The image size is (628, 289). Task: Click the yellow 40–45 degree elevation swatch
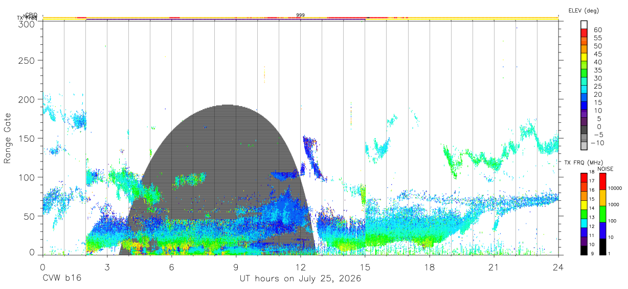(x=584, y=57)
